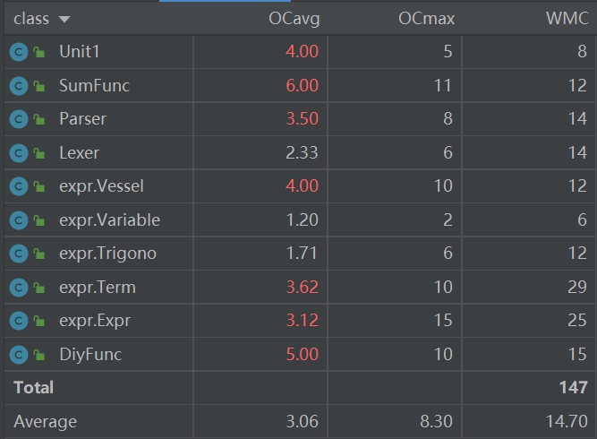
Task: Click the class icon beside DiyFunc
Action: click(x=19, y=355)
